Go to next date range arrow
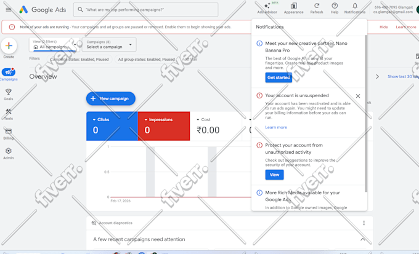Image resolution: width=419 pixels, height=254 pixels. [x=377, y=77]
